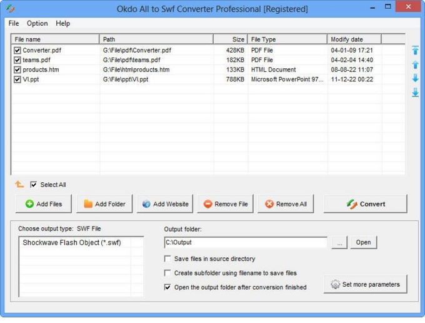
Task: Click the Output folder path field
Action: tap(246, 242)
